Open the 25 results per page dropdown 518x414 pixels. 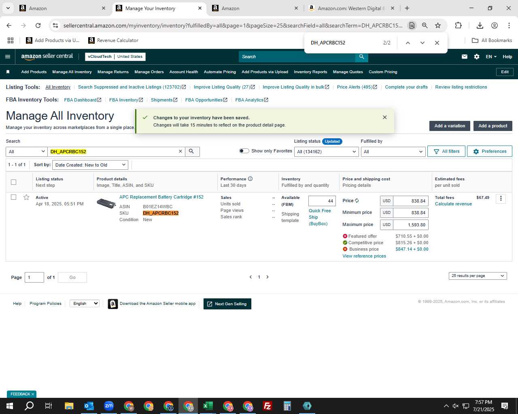[x=478, y=276]
